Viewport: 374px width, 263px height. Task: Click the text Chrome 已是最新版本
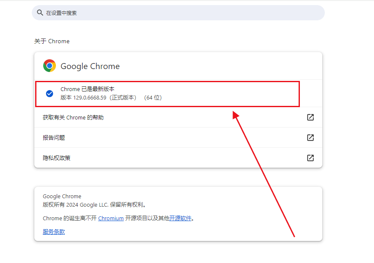[x=87, y=89]
